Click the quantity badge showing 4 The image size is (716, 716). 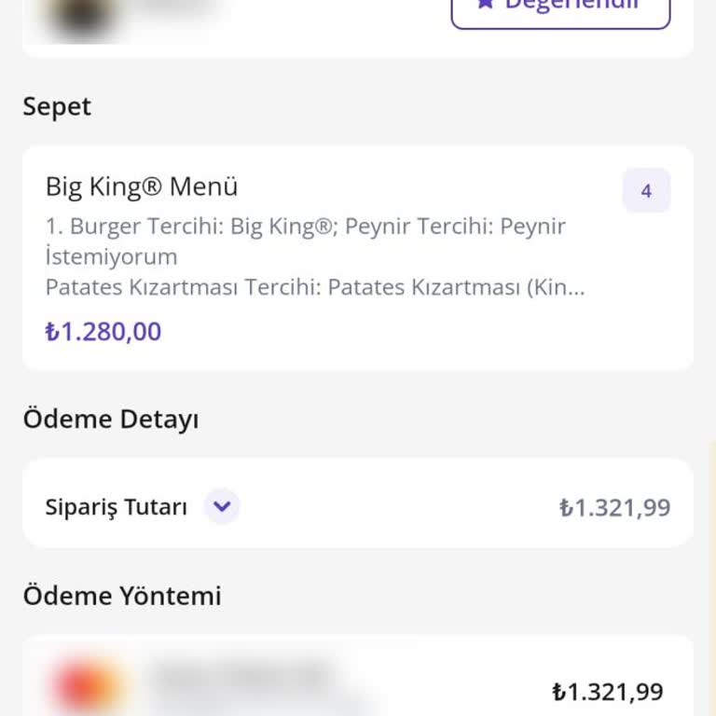[x=646, y=191]
